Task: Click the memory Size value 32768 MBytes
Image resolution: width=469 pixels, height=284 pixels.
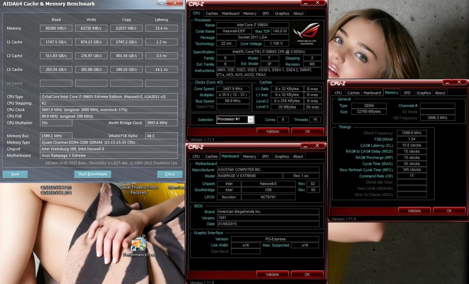Action: tap(369, 112)
